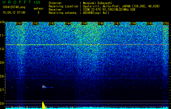Click the 0749 time marker
Screen dimensions: 171x109
pyautogui.click(x=149, y=23)
